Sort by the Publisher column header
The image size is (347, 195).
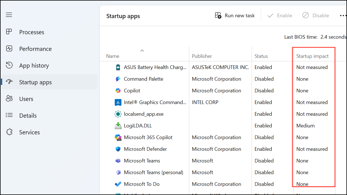tap(202, 56)
